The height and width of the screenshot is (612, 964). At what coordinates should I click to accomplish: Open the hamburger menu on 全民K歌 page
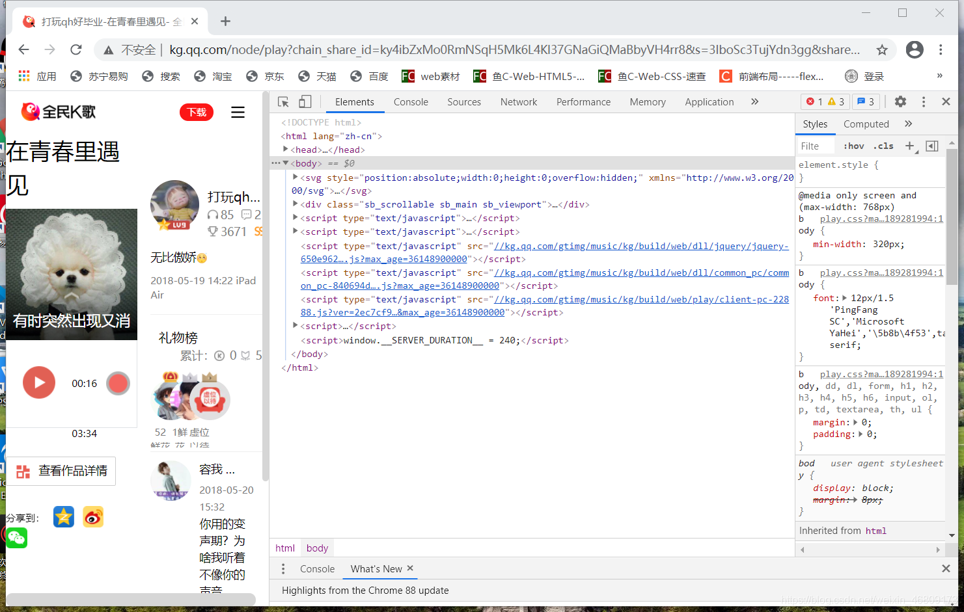click(x=238, y=112)
